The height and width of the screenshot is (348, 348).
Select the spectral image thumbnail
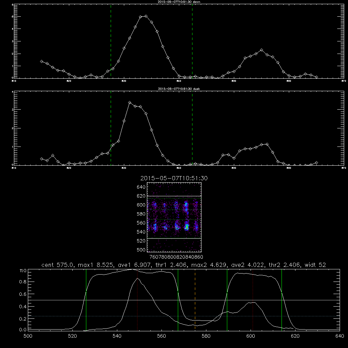[x=174, y=217]
